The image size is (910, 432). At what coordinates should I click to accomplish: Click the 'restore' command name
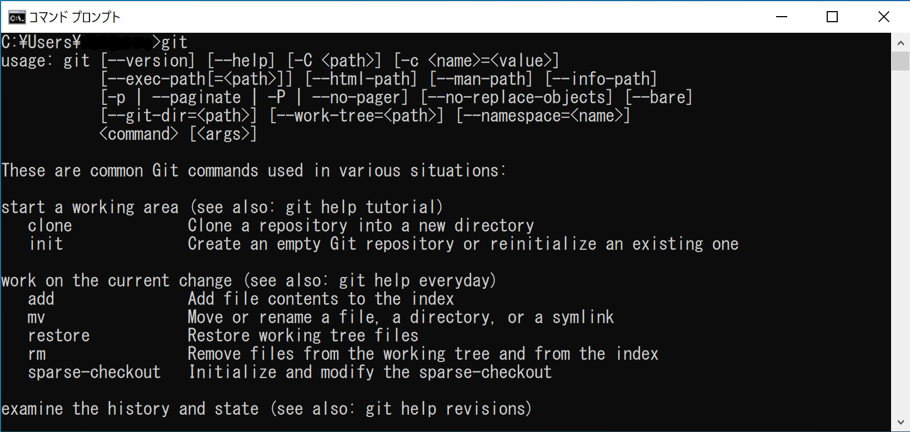click(x=59, y=336)
